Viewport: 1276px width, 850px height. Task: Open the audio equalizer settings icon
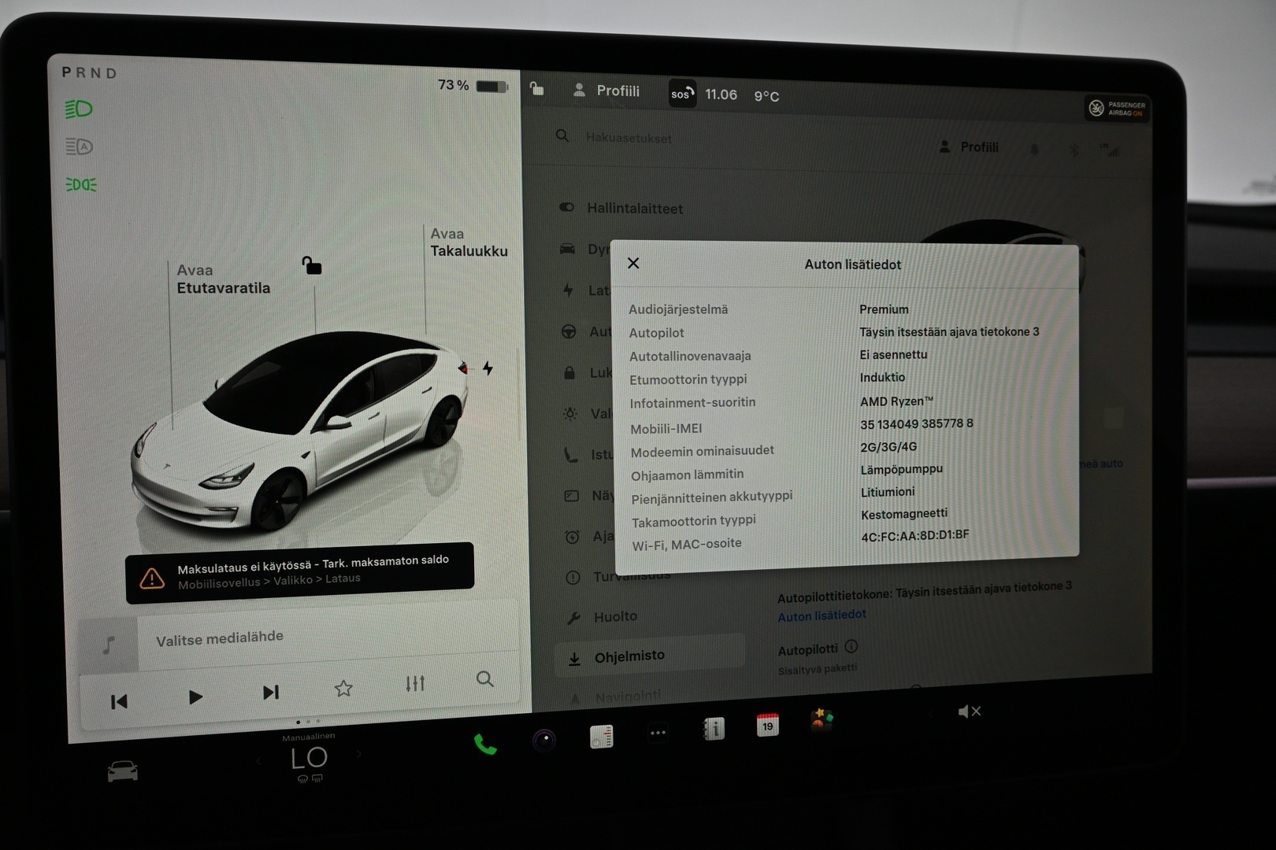(415, 683)
